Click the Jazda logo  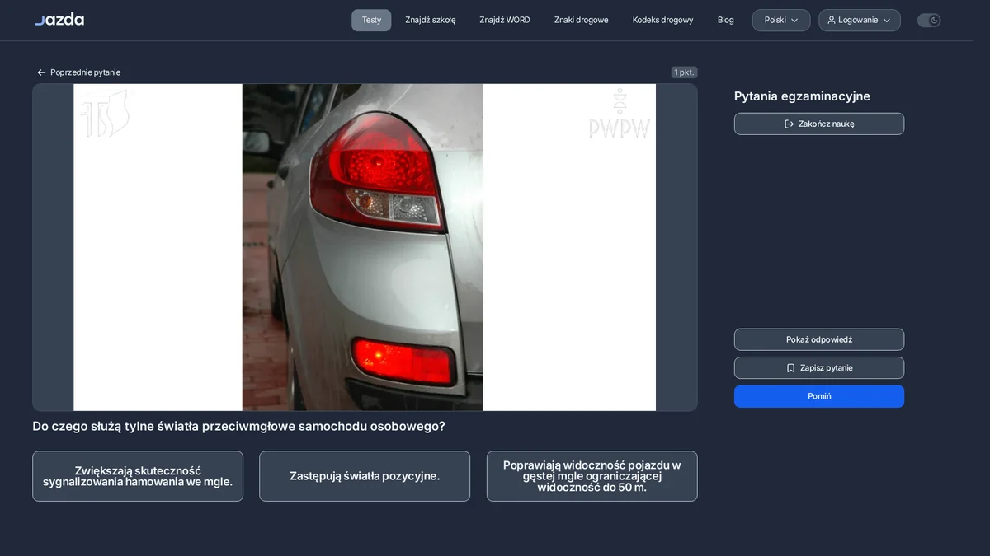59,20
